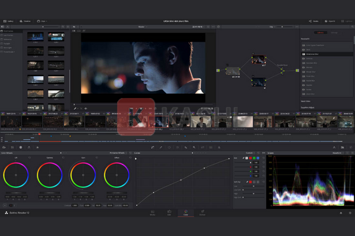Open the Master viewer dropdown
Image resolution: width=355 pixels, height=236 pixels.
[x=143, y=27]
